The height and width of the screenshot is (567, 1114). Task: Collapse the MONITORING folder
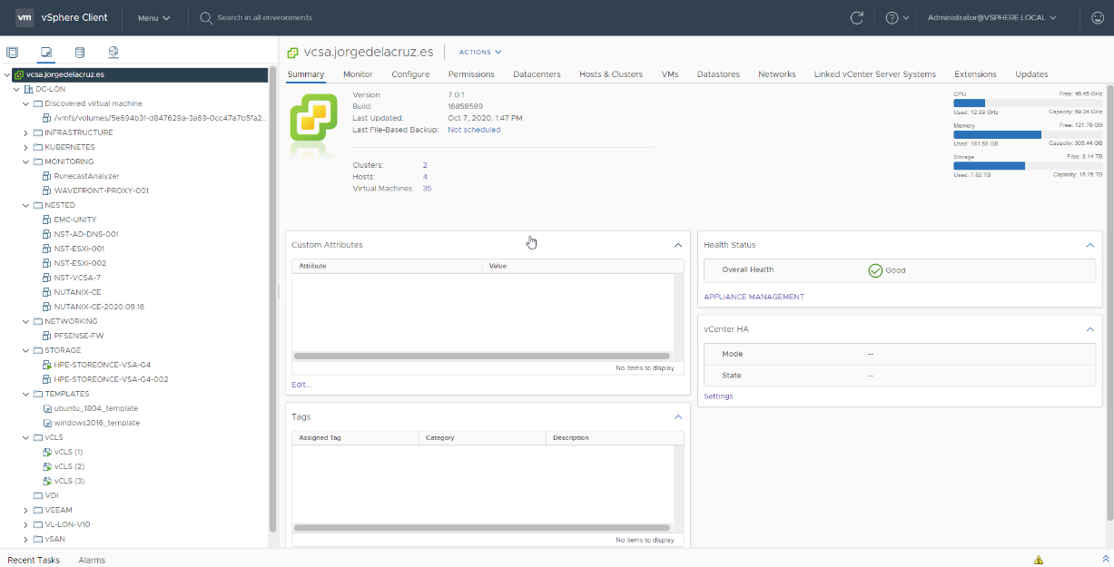click(x=25, y=161)
